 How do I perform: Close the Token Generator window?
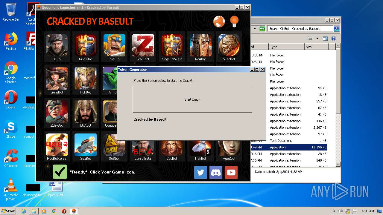[x=262, y=69]
